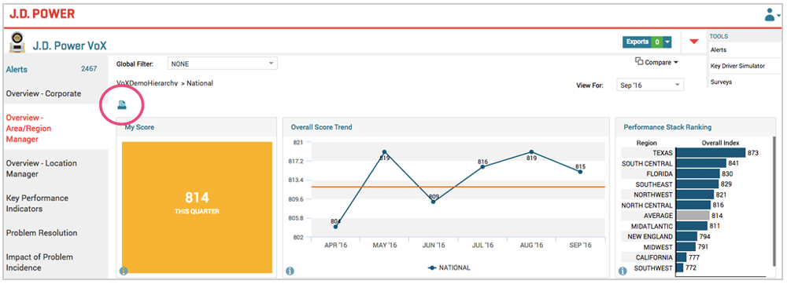Click the gray AVERAGE bar 814
Image resolution: width=787 pixels, height=284 pixels.
click(x=693, y=216)
